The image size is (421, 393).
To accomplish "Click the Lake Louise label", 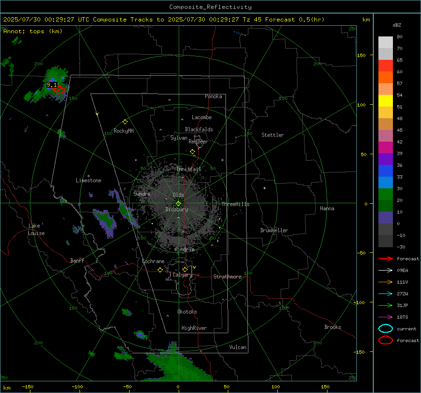I will pos(36,229).
